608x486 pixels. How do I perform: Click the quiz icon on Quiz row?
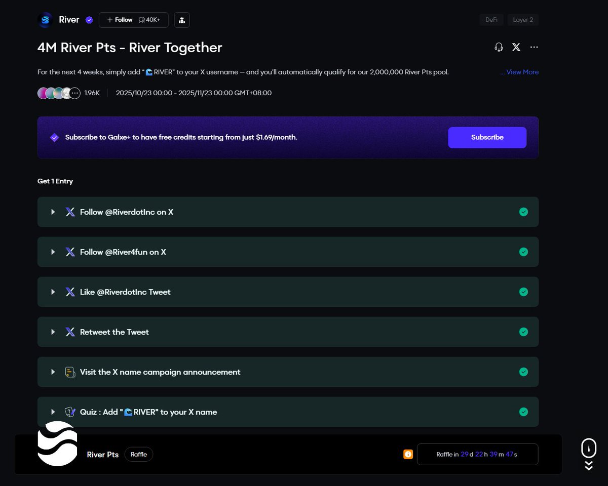pos(70,412)
